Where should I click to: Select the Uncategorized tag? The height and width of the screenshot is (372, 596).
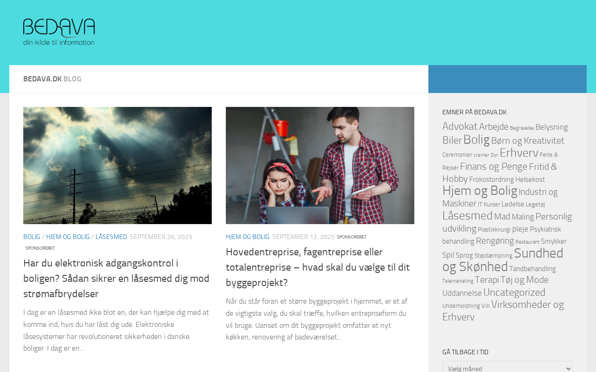pyautogui.click(x=515, y=292)
